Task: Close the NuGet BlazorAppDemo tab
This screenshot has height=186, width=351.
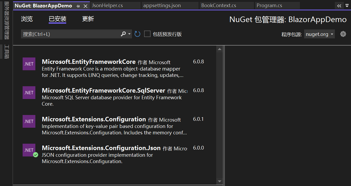Action: (85, 6)
